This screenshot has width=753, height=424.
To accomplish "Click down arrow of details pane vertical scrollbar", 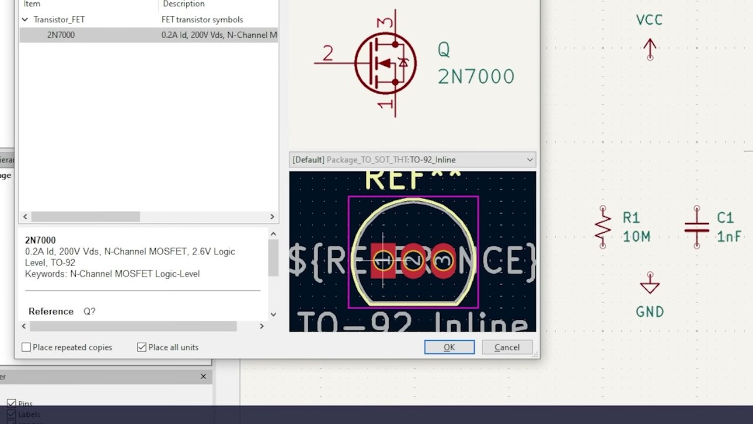I will 273,314.
